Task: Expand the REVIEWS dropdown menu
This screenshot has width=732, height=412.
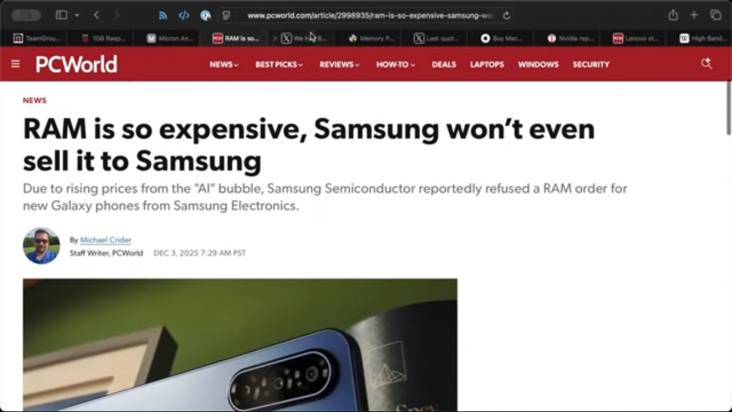Action: tap(340, 64)
